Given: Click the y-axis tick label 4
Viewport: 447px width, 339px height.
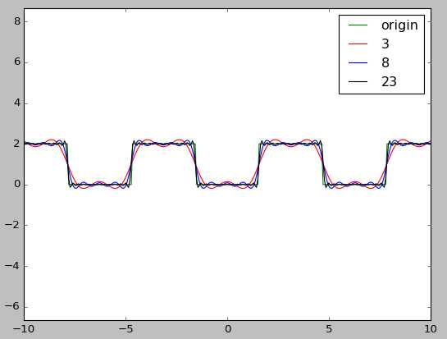Looking at the screenshot, I should click(17, 103).
